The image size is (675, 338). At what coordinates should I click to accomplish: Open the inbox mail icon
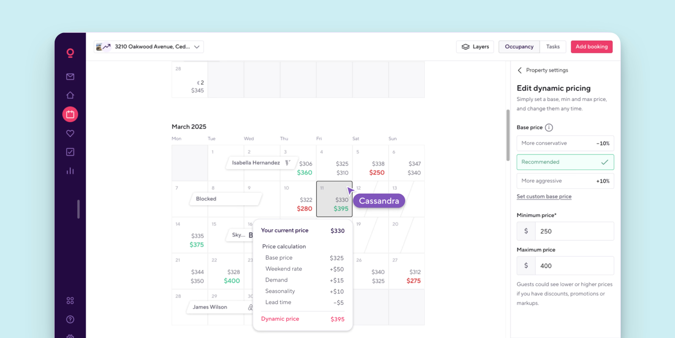pos(70,77)
